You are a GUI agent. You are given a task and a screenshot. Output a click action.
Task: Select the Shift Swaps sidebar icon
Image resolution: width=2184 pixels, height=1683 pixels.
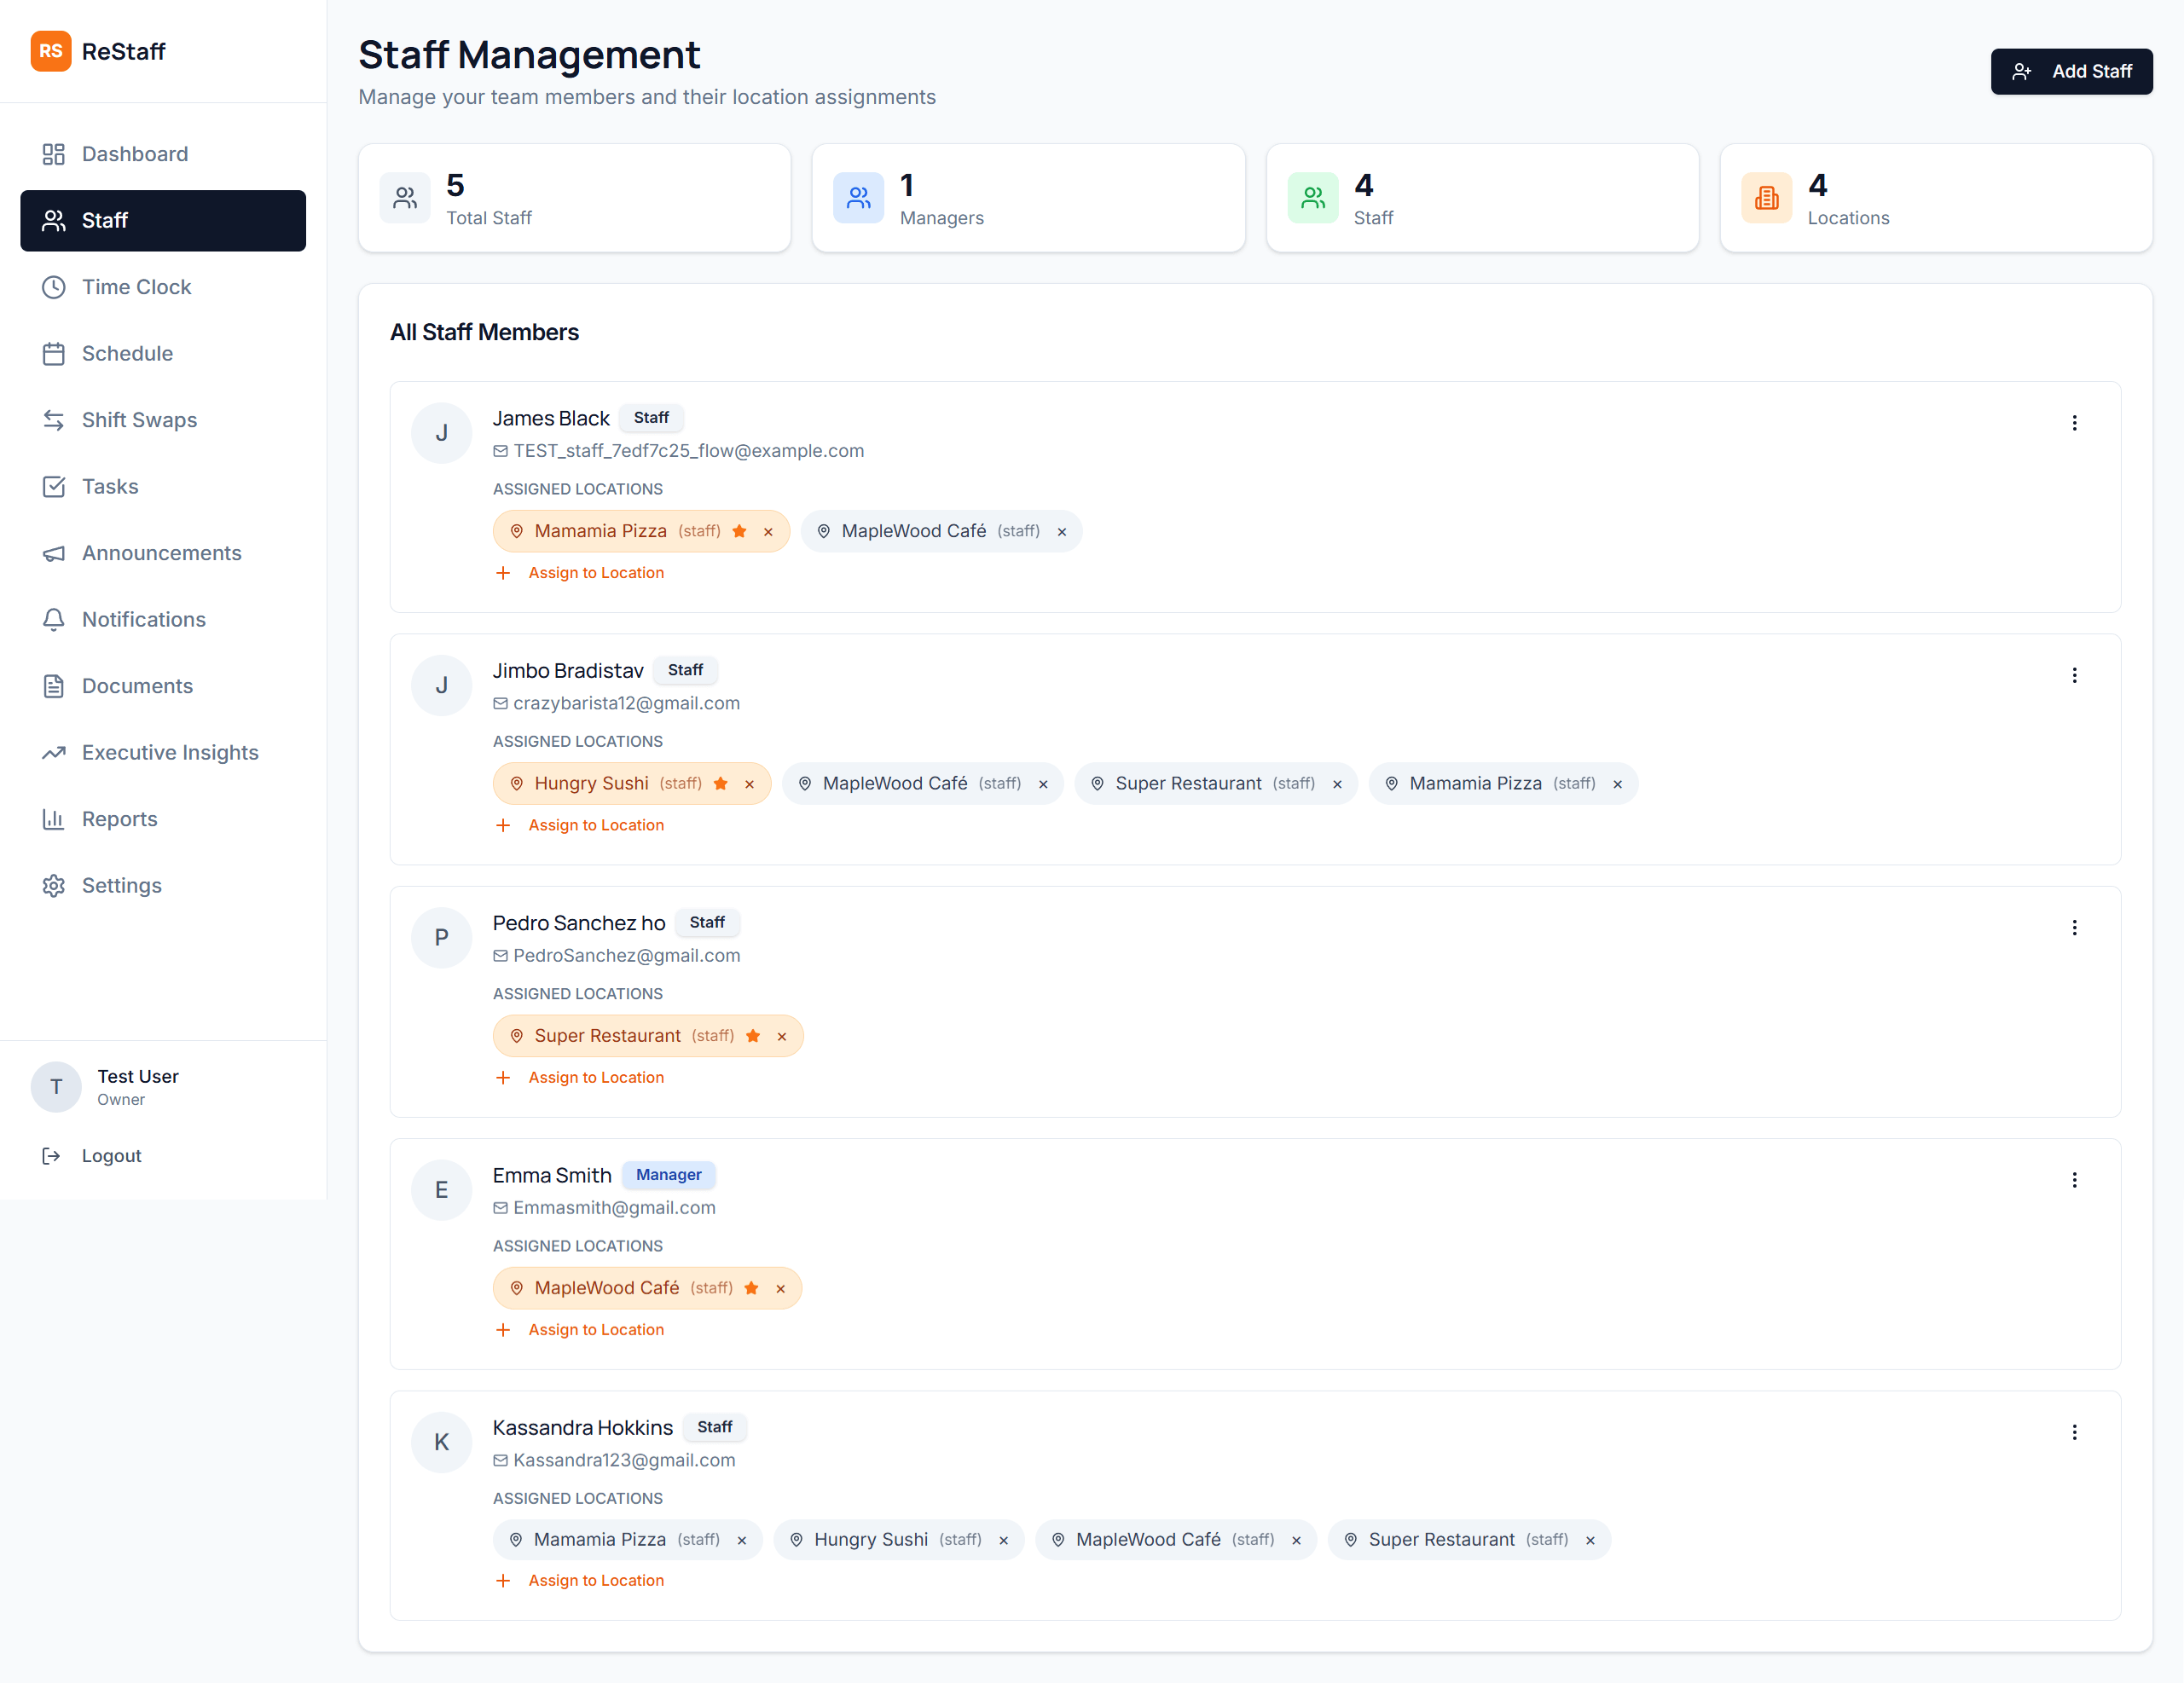coord(55,420)
